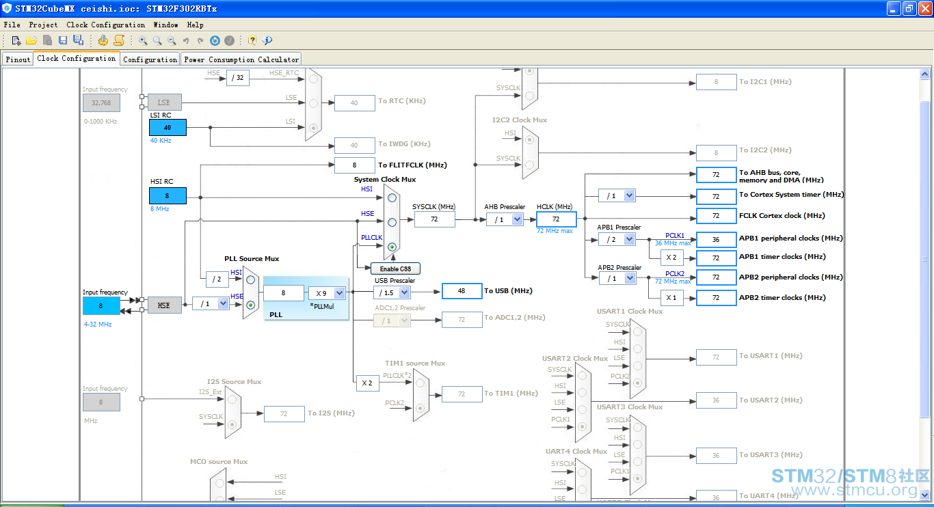The height and width of the screenshot is (507, 934).
Task: Select HSI in the System Clock Mux
Action: pyautogui.click(x=392, y=197)
